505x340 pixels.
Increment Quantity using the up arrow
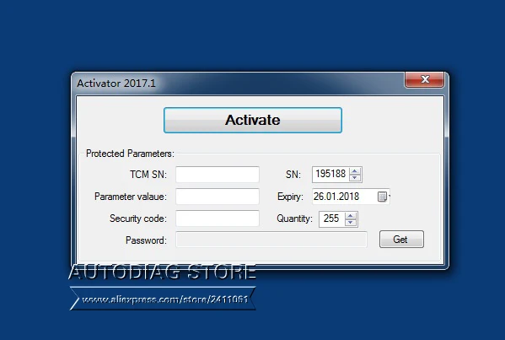pos(351,216)
